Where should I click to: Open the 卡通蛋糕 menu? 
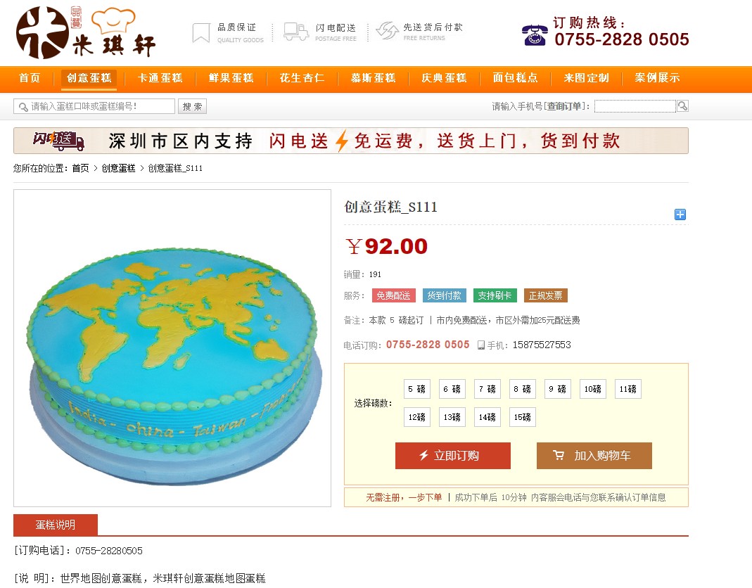[160, 78]
